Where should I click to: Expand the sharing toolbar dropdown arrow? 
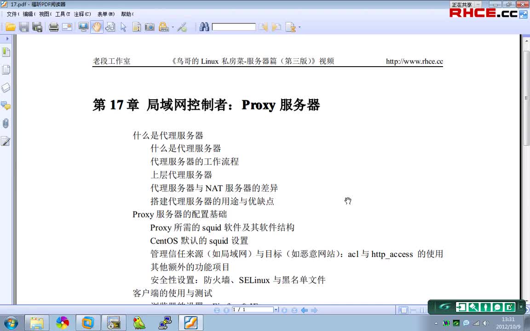[x=521, y=307]
